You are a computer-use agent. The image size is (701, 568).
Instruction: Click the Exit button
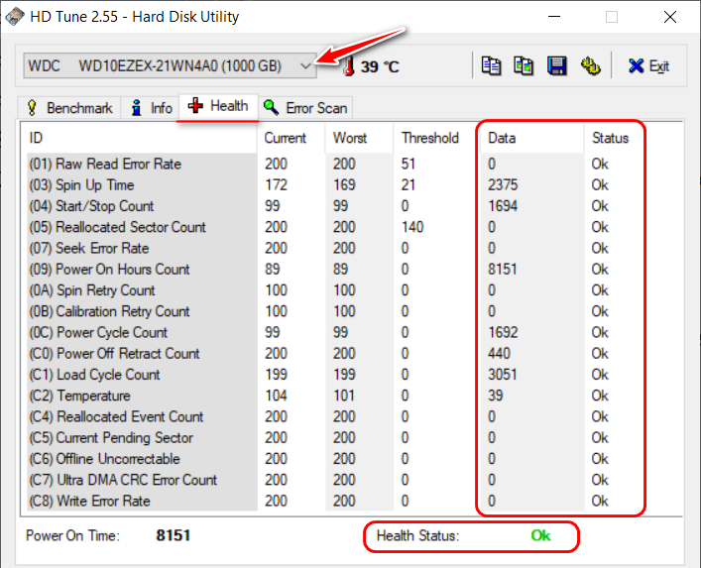648,66
